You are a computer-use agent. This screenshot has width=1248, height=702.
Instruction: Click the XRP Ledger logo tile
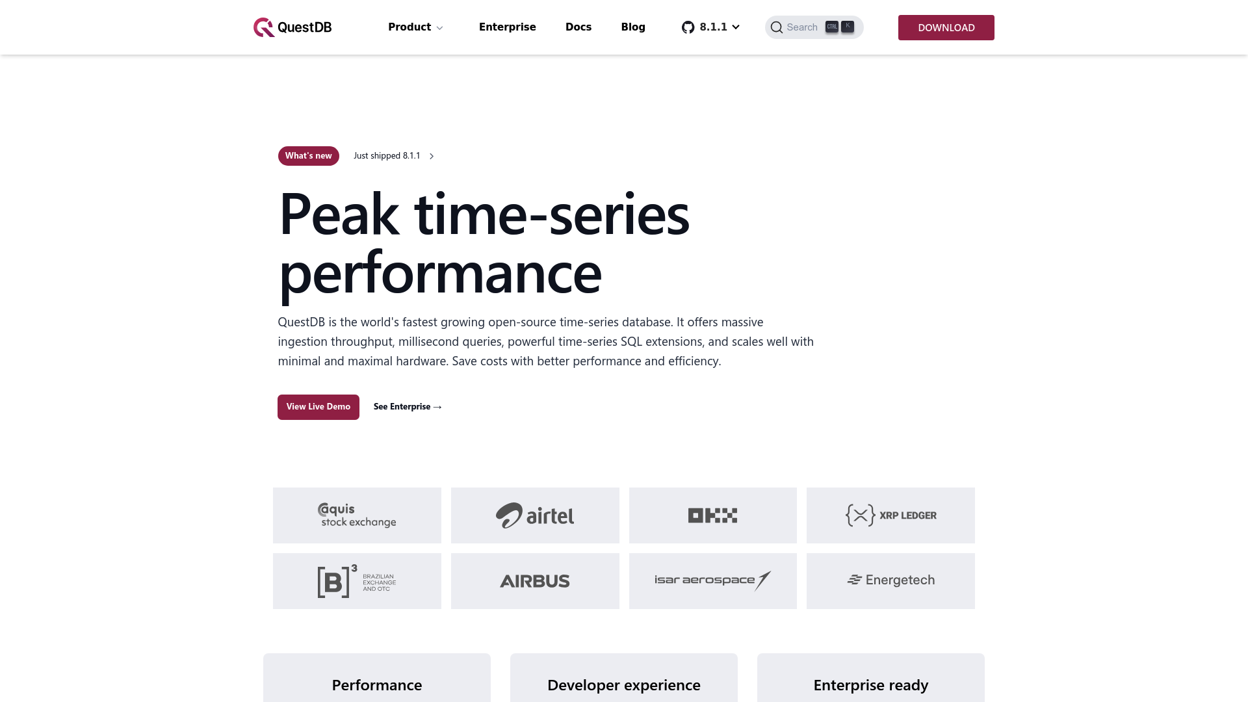890,515
